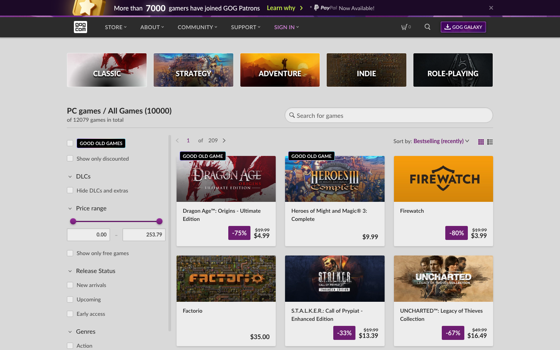Image resolution: width=560 pixels, height=350 pixels.
Task: Click the -75% discount badge
Action: (239, 233)
